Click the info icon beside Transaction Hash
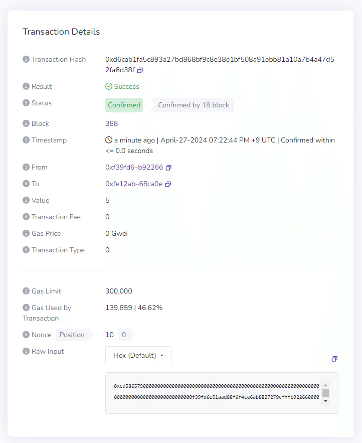The height and width of the screenshot is (443, 362). pos(26,59)
